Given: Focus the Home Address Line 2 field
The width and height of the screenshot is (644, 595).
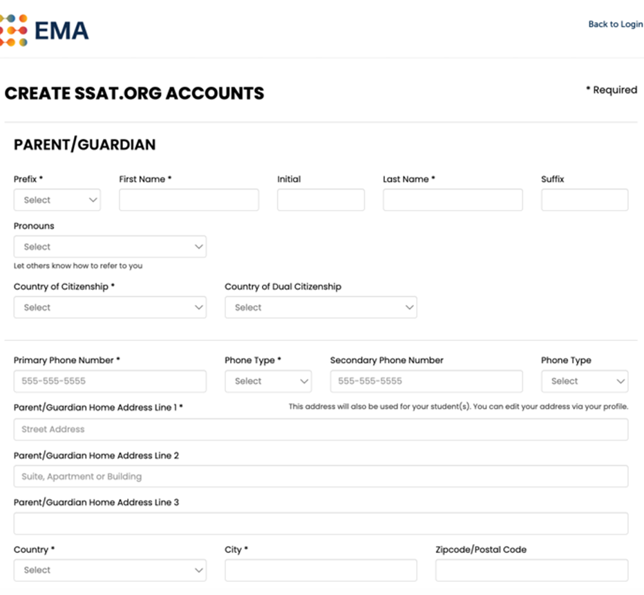Looking at the screenshot, I should 321,477.
